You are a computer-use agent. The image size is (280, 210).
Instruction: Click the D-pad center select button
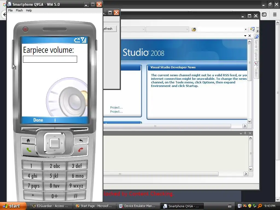pyautogui.click(x=55, y=143)
